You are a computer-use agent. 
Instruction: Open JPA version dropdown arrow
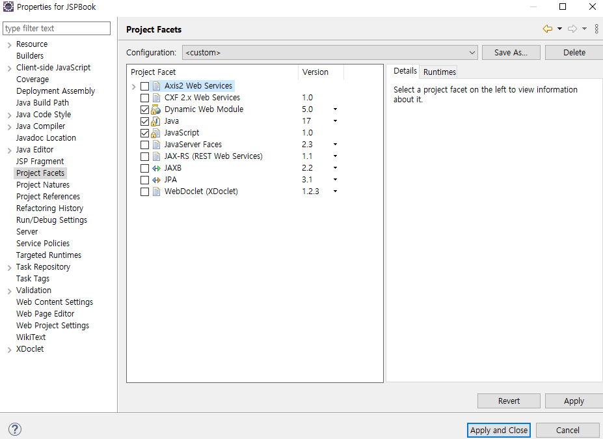[336, 180]
